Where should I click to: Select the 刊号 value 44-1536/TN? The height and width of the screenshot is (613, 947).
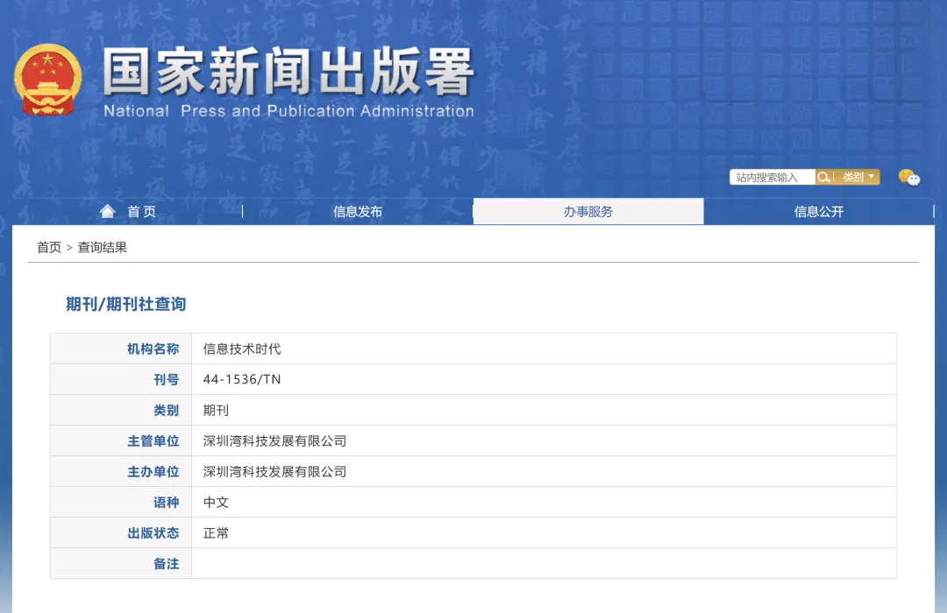click(242, 379)
